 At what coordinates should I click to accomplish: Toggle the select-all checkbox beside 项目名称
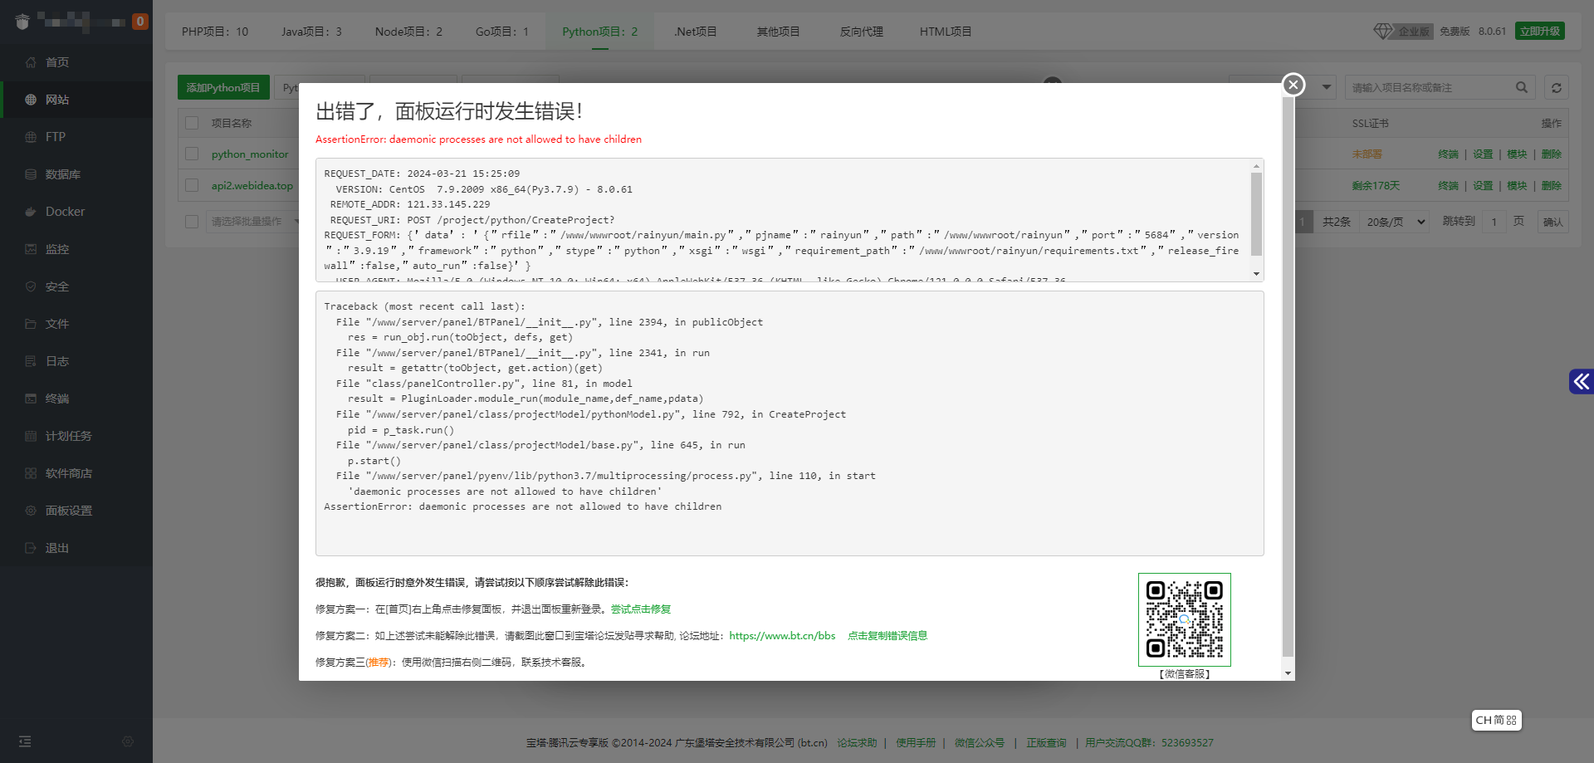(x=192, y=123)
